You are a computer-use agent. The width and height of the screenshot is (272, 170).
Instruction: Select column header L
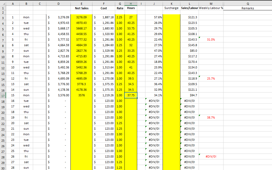pos(189,4)
